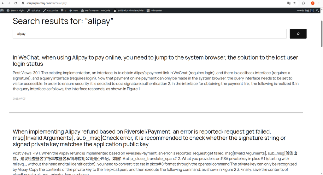Image resolution: width=323 pixels, height=175 pixels.
Task: Submit search with the black magnifier button
Action: click(x=298, y=34)
